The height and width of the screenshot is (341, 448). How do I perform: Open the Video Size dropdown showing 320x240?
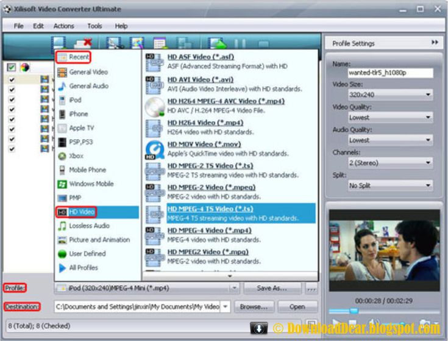click(390, 95)
